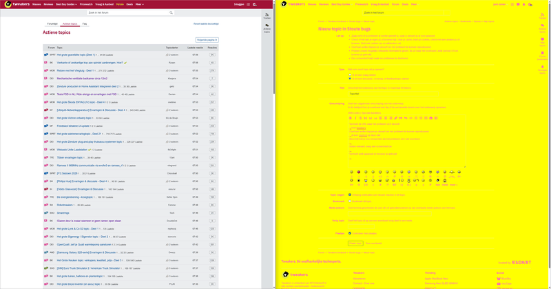Click the insert image camera icon
Viewport: 551px width, 289px height.
(x=431, y=118)
